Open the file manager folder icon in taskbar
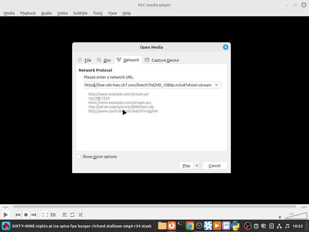This screenshot has width=309, height=232. point(162,226)
